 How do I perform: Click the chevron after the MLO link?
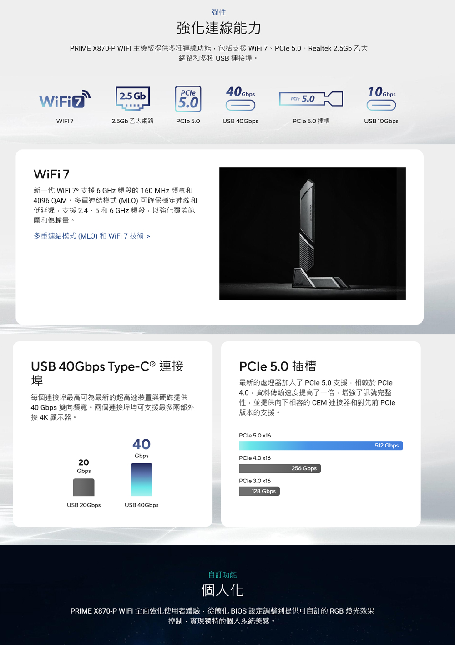coord(148,236)
